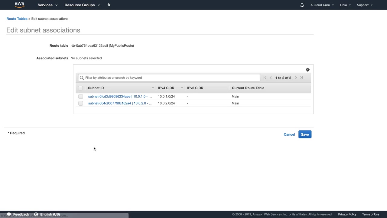Open the Ohio region selector
387x218 pixels.
[345, 5]
